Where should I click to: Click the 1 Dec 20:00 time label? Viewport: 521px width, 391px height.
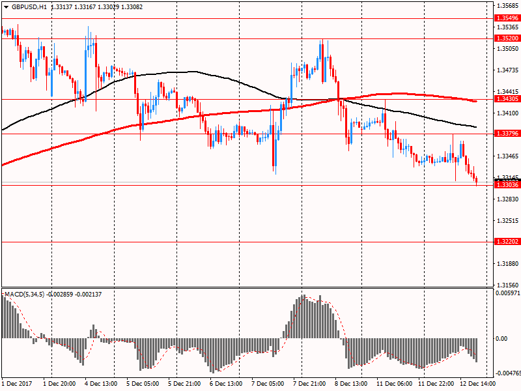point(59,384)
